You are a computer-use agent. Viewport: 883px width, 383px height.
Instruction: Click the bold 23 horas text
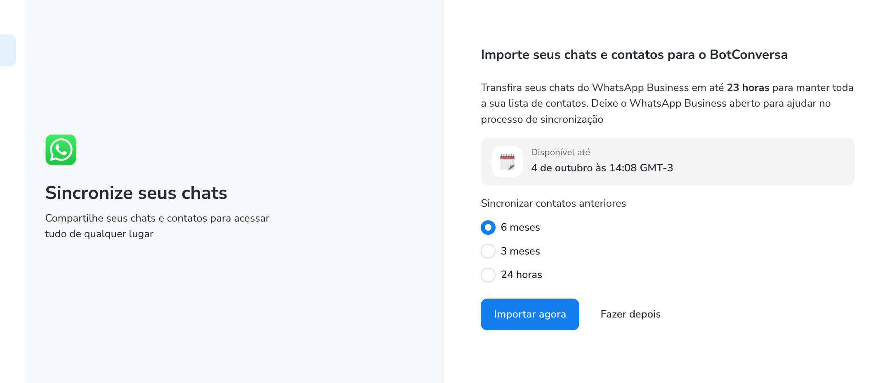748,88
